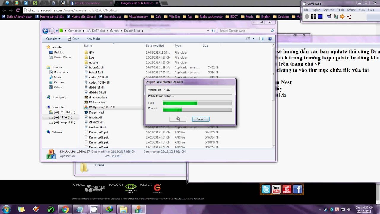Open CamStudio screen annotations icon
The height and width of the screenshot is (214, 380).
(335, 17)
